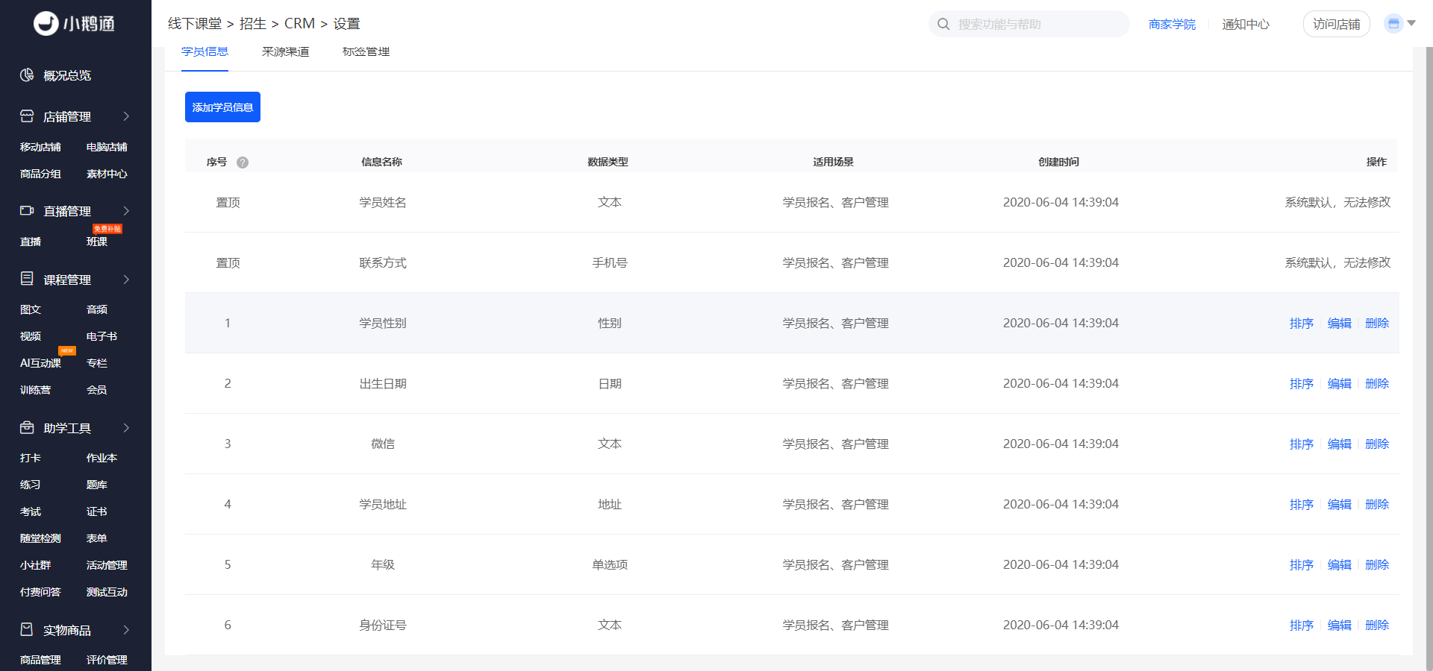Click 删除 for the 身份证号 row
The width and height of the screenshot is (1433, 671).
[1377, 625]
